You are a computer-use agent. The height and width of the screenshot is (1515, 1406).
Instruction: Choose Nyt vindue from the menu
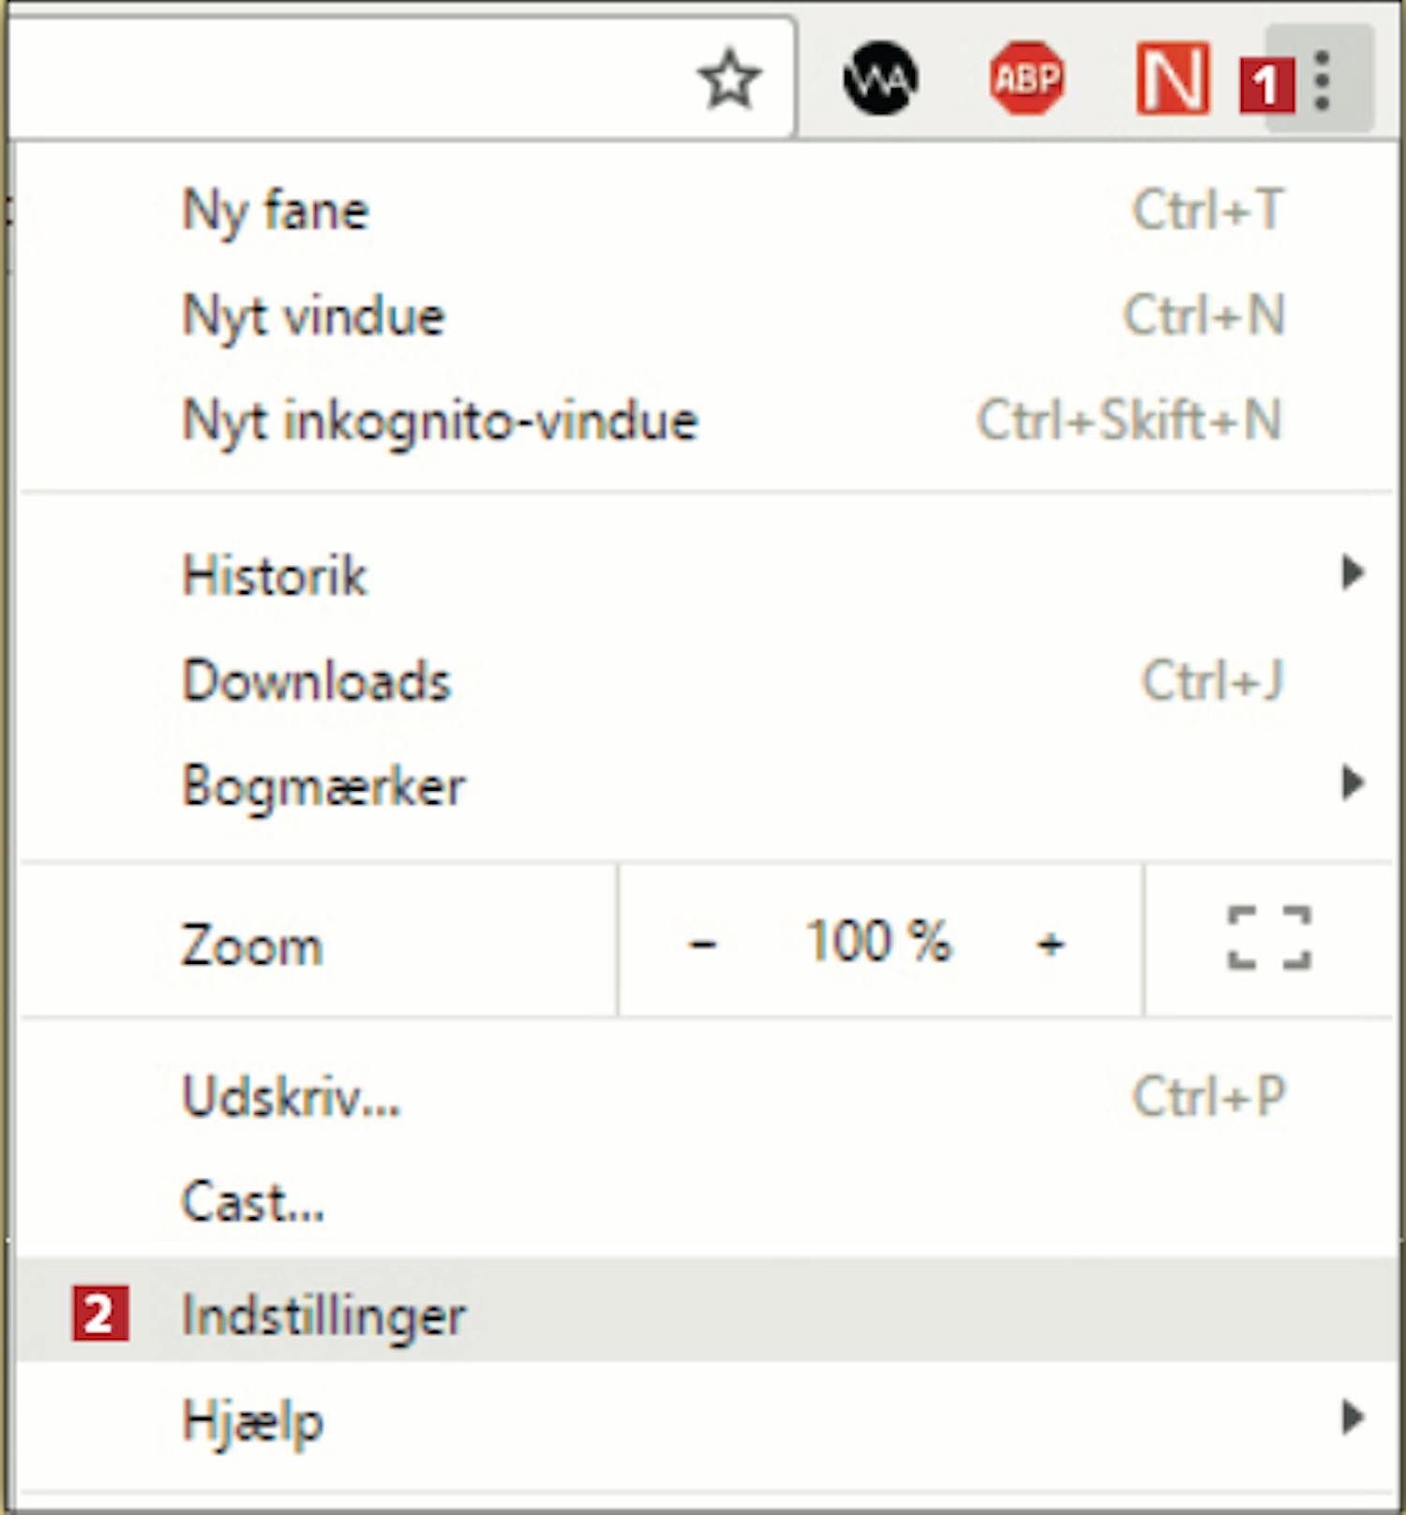[x=313, y=316]
